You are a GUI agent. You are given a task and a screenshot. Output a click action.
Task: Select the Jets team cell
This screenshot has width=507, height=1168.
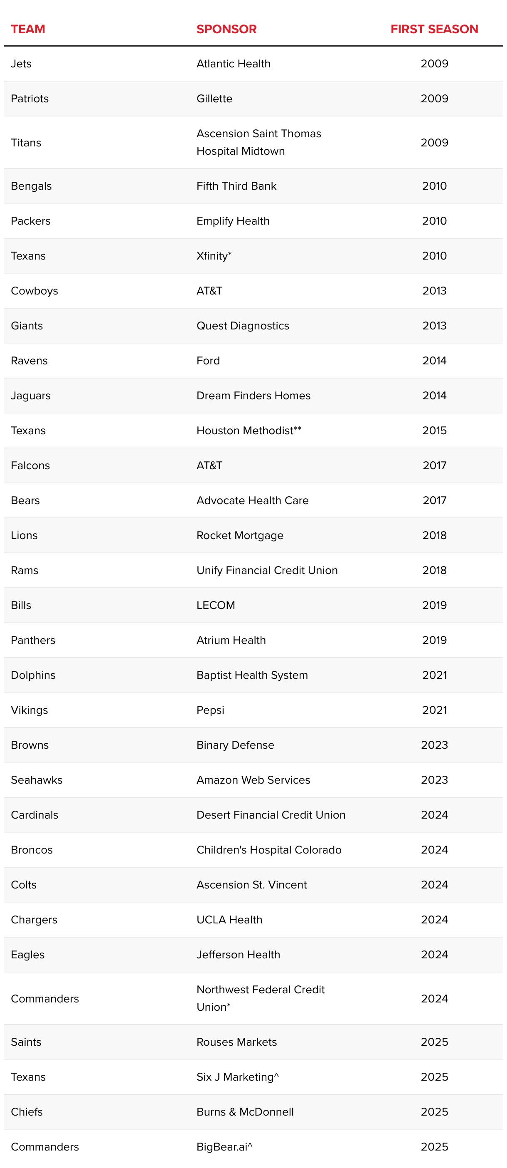21,64
